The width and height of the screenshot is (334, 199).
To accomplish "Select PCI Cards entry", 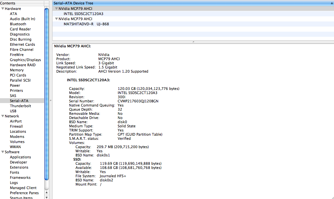I will tap(18, 75).
